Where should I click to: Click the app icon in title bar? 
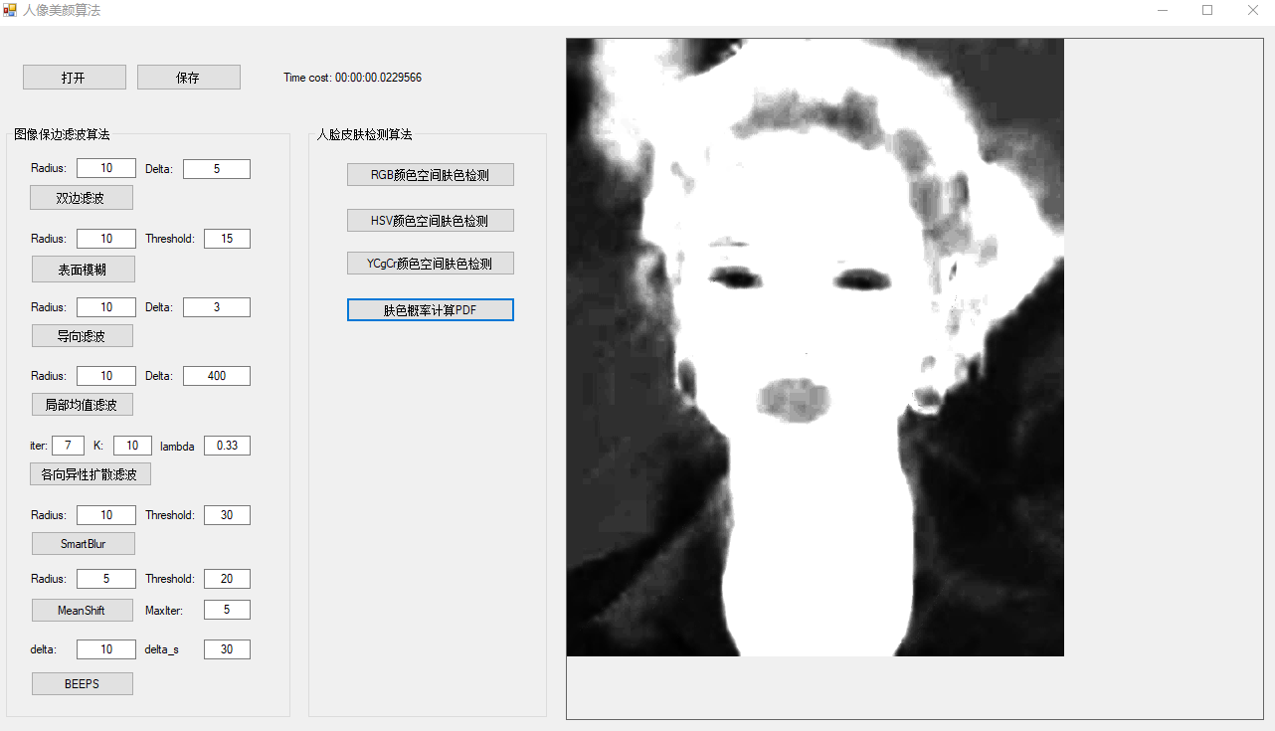(10, 10)
